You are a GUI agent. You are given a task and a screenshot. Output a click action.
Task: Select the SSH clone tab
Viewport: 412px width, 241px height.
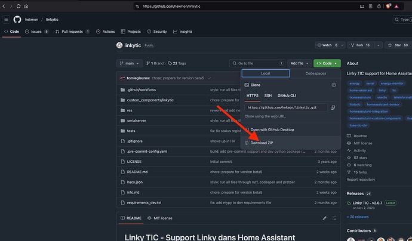click(268, 95)
